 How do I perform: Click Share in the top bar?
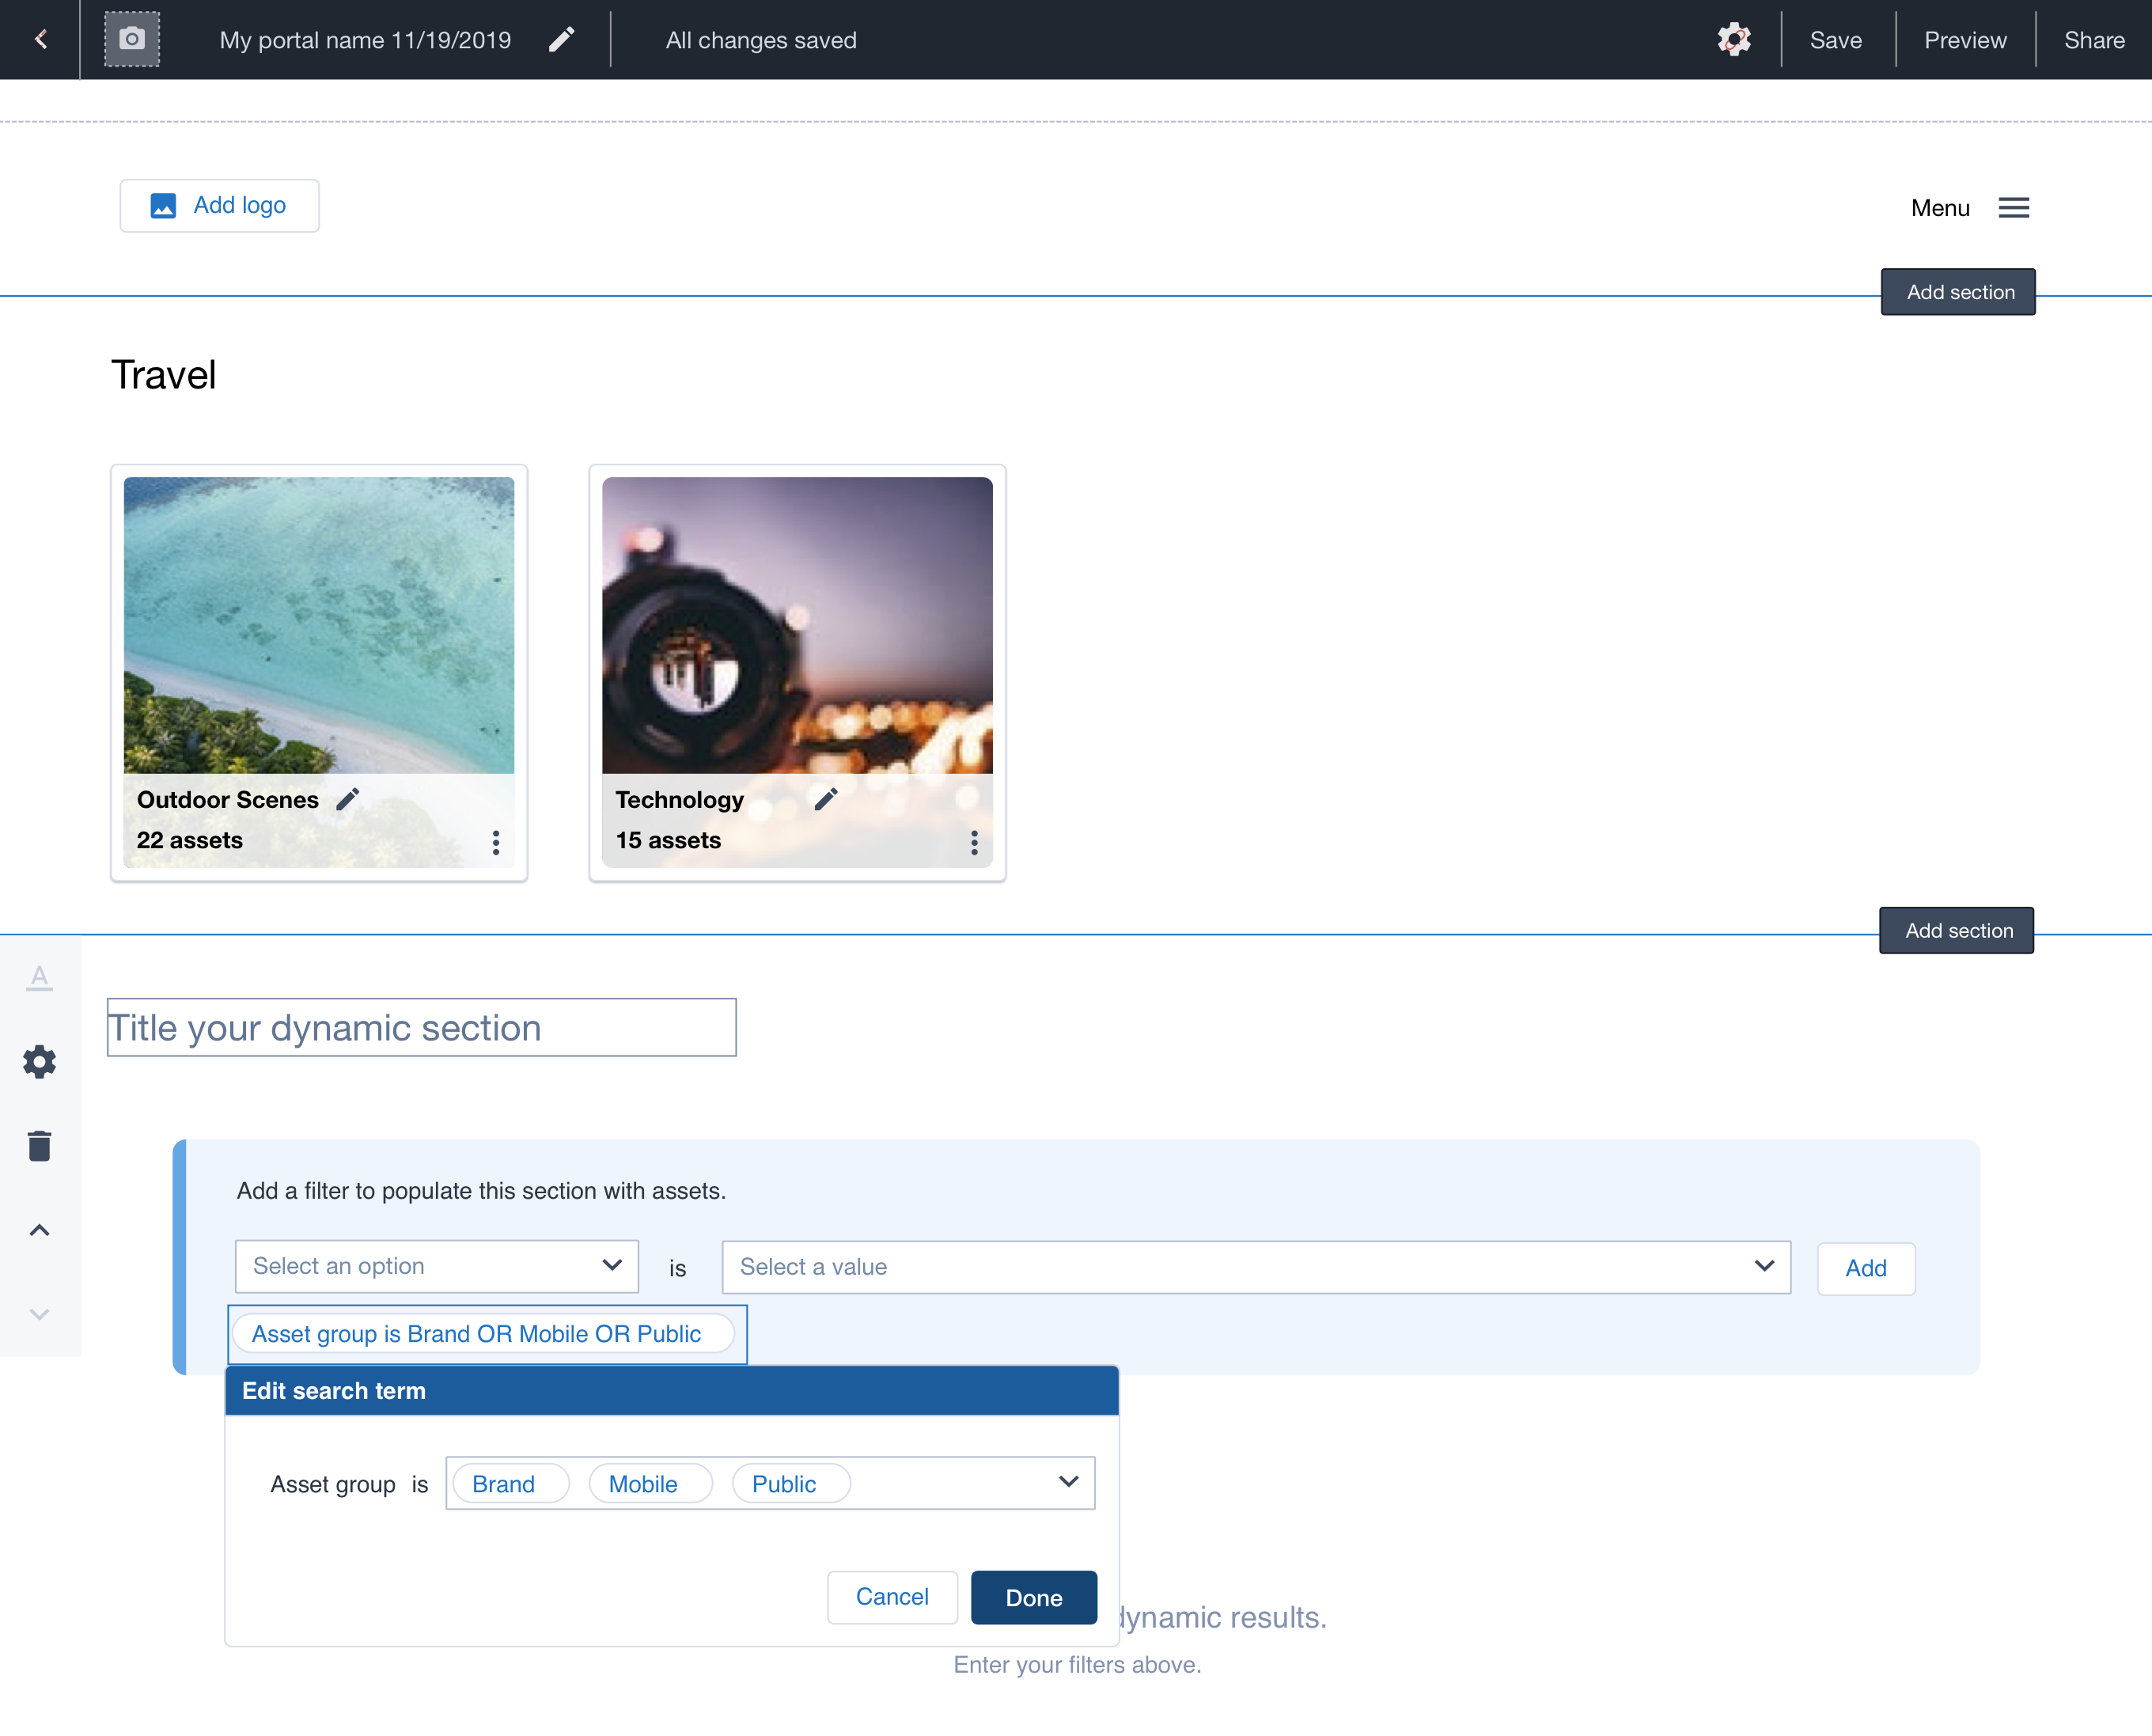(2094, 40)
